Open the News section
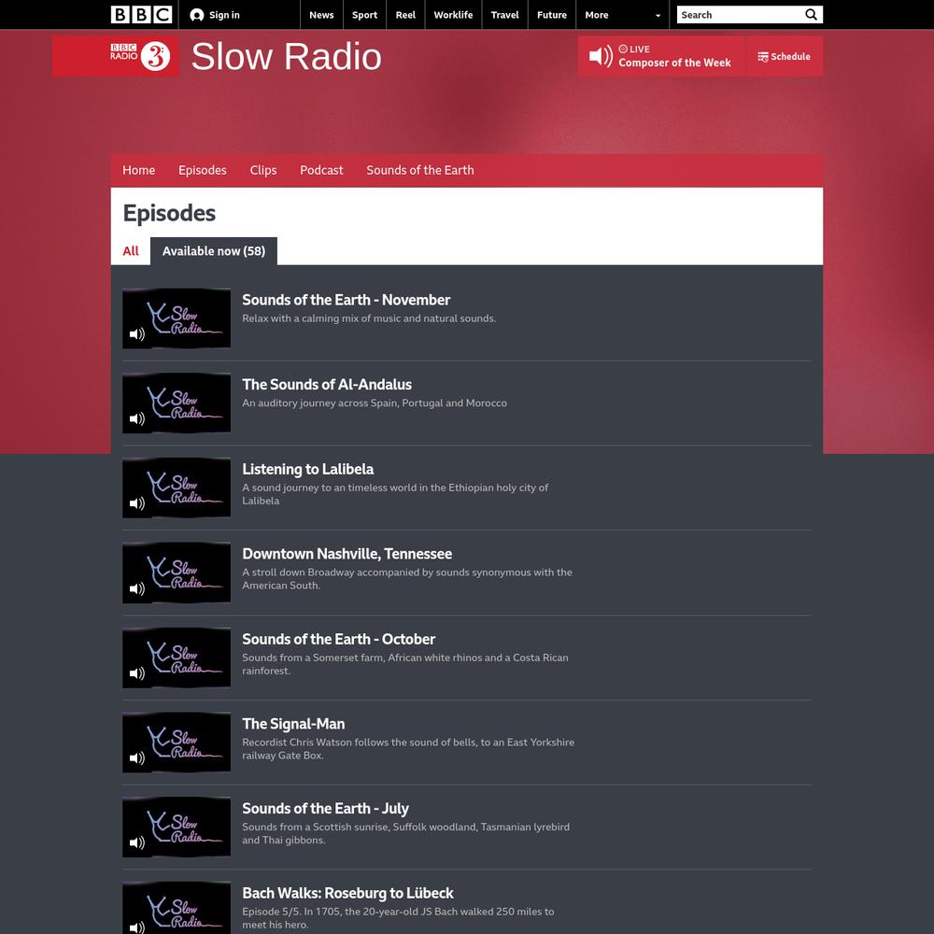Image resolution: width=934 pixels, height=934 pixels. tap(321, 15)
